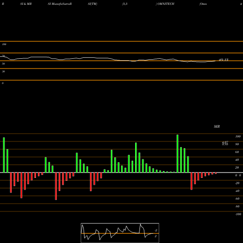Screen dimensions: 243x243
Task: Click the 'SI MunafaSutraR' header text
Action: pyautogui.click(x=60, y=4)
